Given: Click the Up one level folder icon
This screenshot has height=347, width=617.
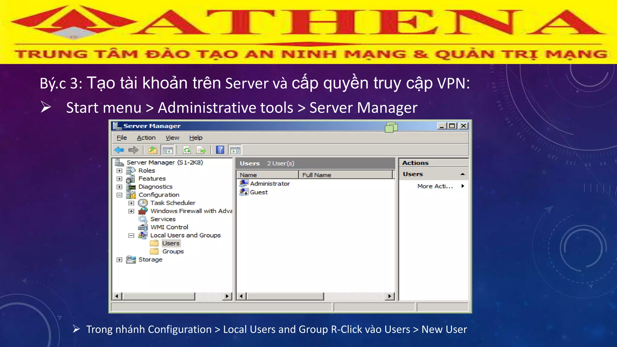Looking at the screenshot, I should point(153,150).
